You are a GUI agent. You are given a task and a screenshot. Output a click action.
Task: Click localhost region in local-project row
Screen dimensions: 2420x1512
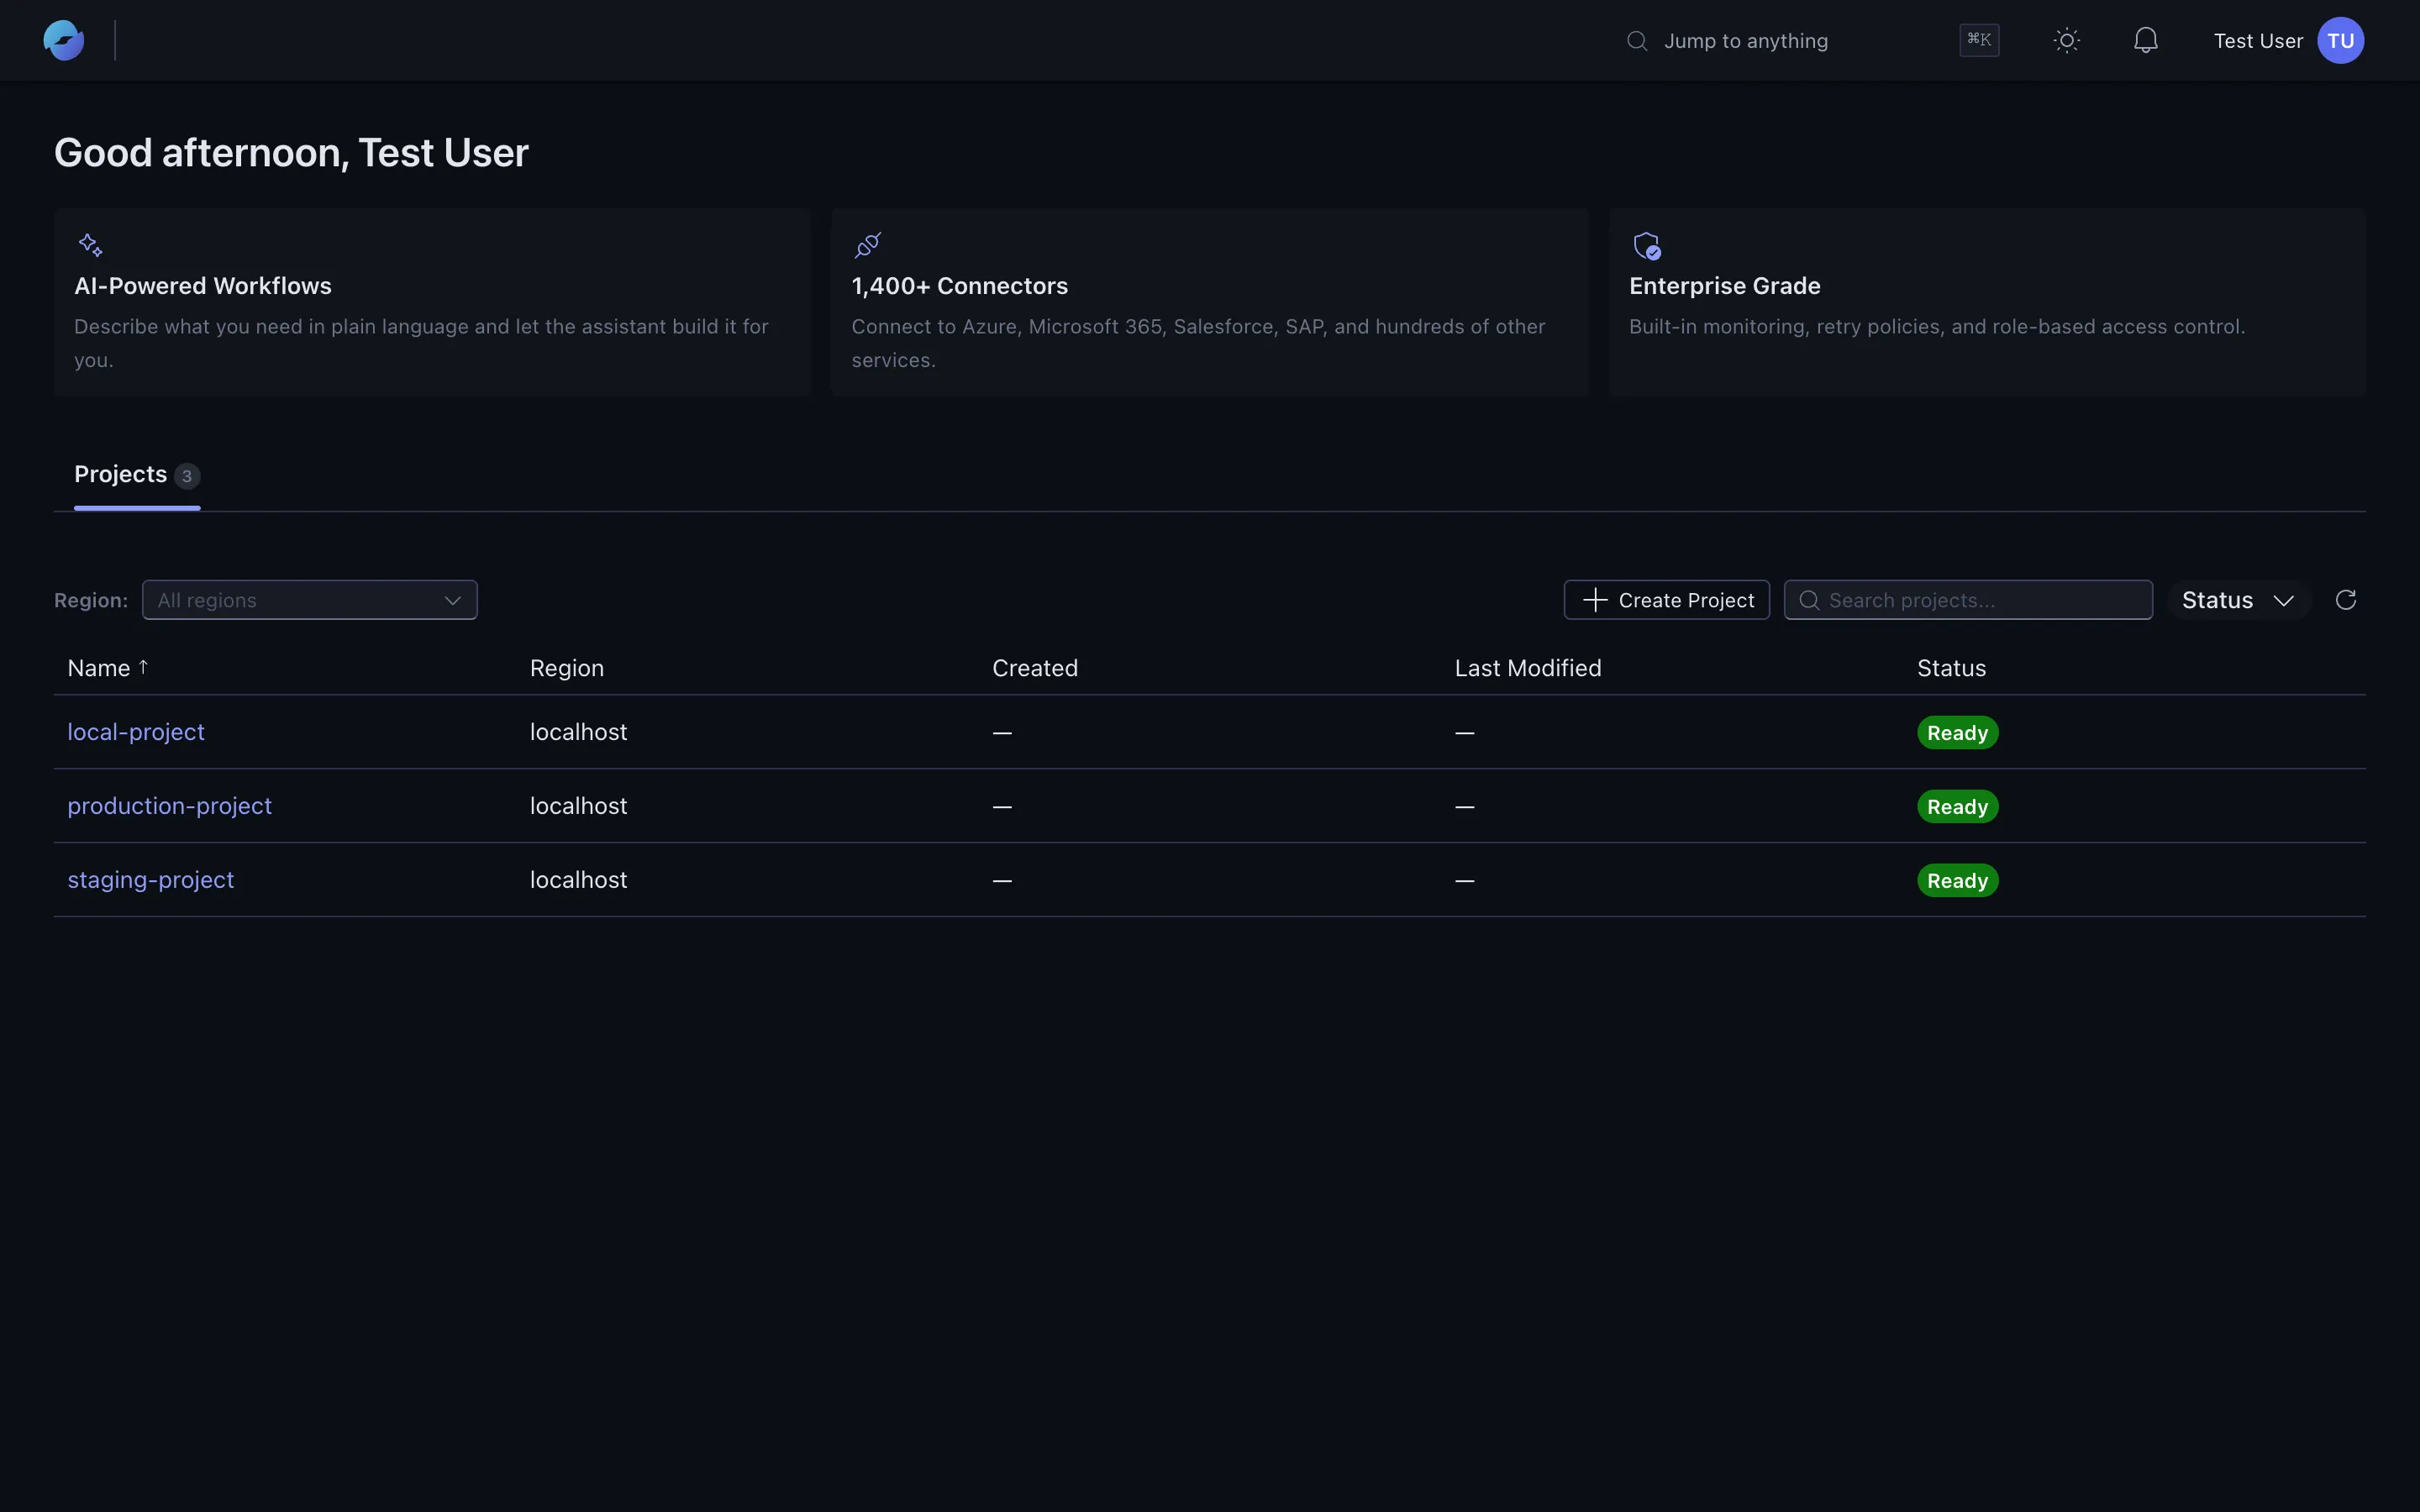tap(579, 732)
